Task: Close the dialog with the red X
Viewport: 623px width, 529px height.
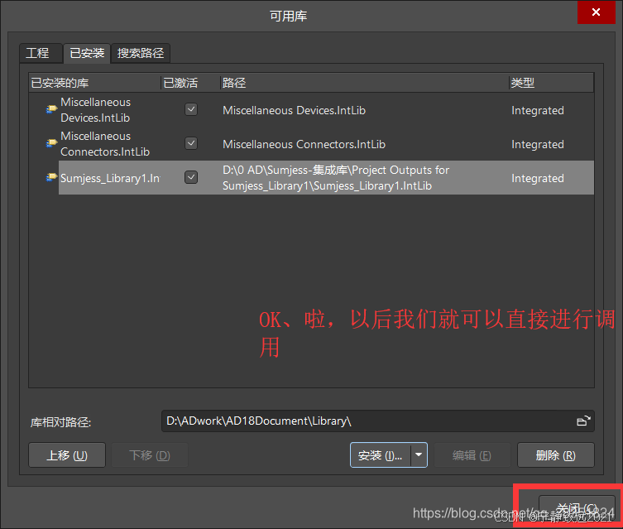Action: click(x=596, y=12)
